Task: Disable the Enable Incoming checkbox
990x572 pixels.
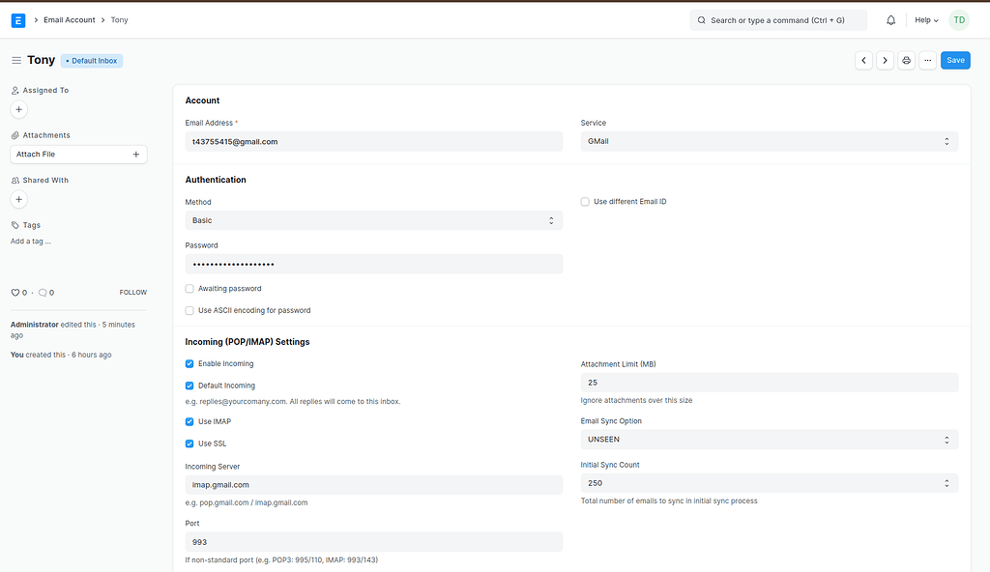Action: pyautogui.click(x=189, y=363)
